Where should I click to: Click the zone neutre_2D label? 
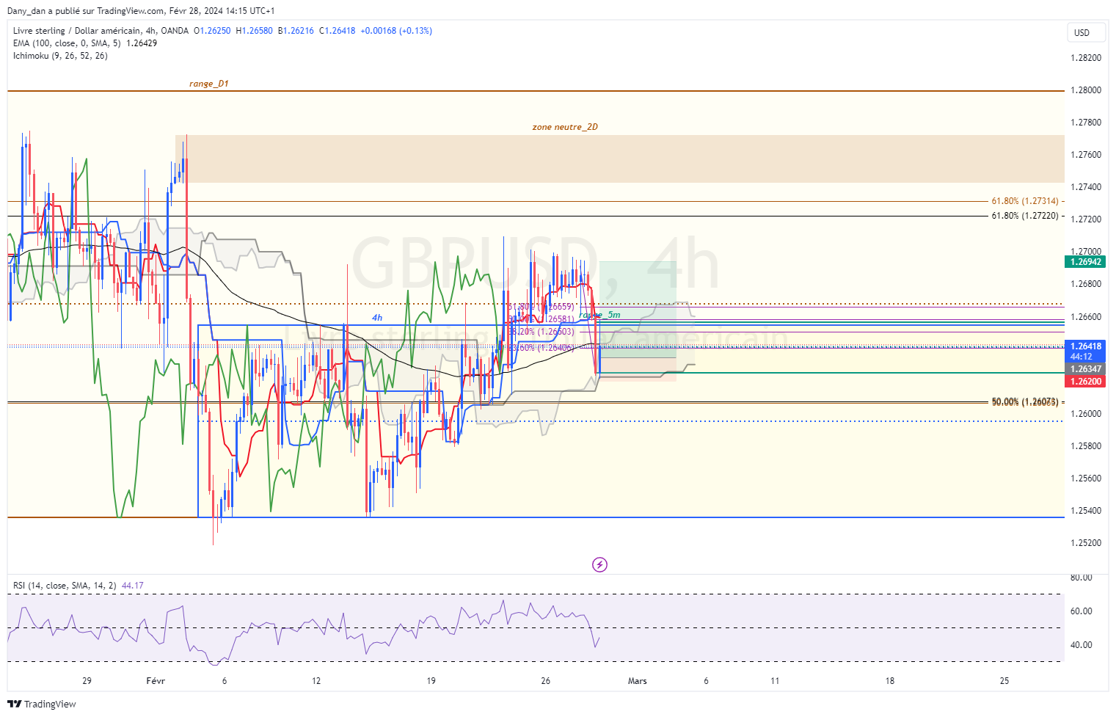[x=565, y=127]
